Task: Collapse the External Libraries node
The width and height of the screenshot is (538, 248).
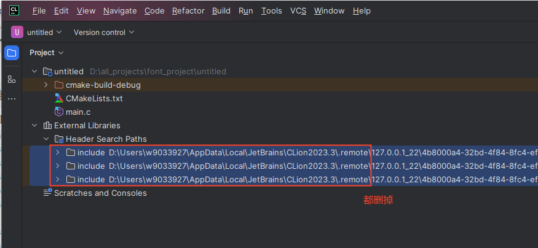Action: [x=34, y=125]
